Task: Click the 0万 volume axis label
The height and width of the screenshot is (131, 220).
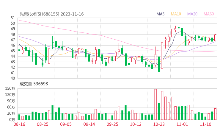Action: coord(12,120)
